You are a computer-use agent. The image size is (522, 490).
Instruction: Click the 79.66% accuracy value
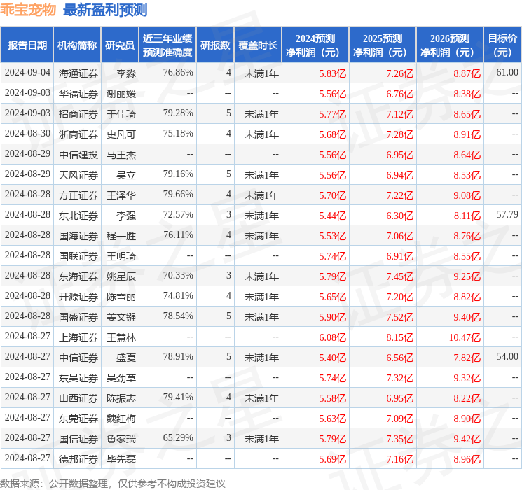(x=178, y=194)
